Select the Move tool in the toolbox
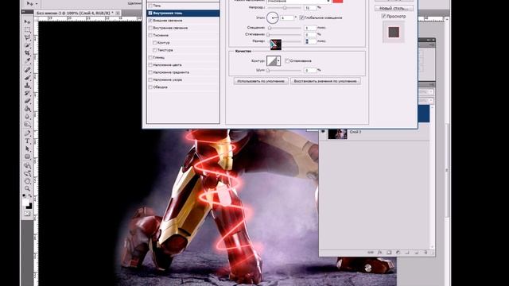The image size is (509, 286). (28, 22)
